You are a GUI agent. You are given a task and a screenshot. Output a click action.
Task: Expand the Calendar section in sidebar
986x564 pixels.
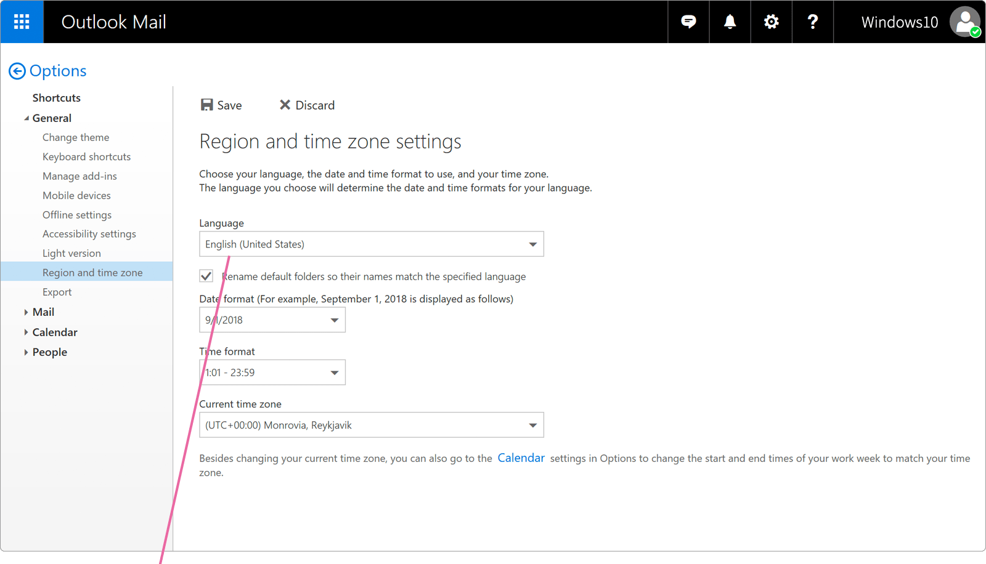pyautogui.click(x=26, y=332)
